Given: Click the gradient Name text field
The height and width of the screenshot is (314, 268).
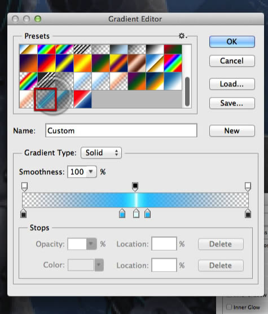Looking at the screenshot, I should 121,131.
